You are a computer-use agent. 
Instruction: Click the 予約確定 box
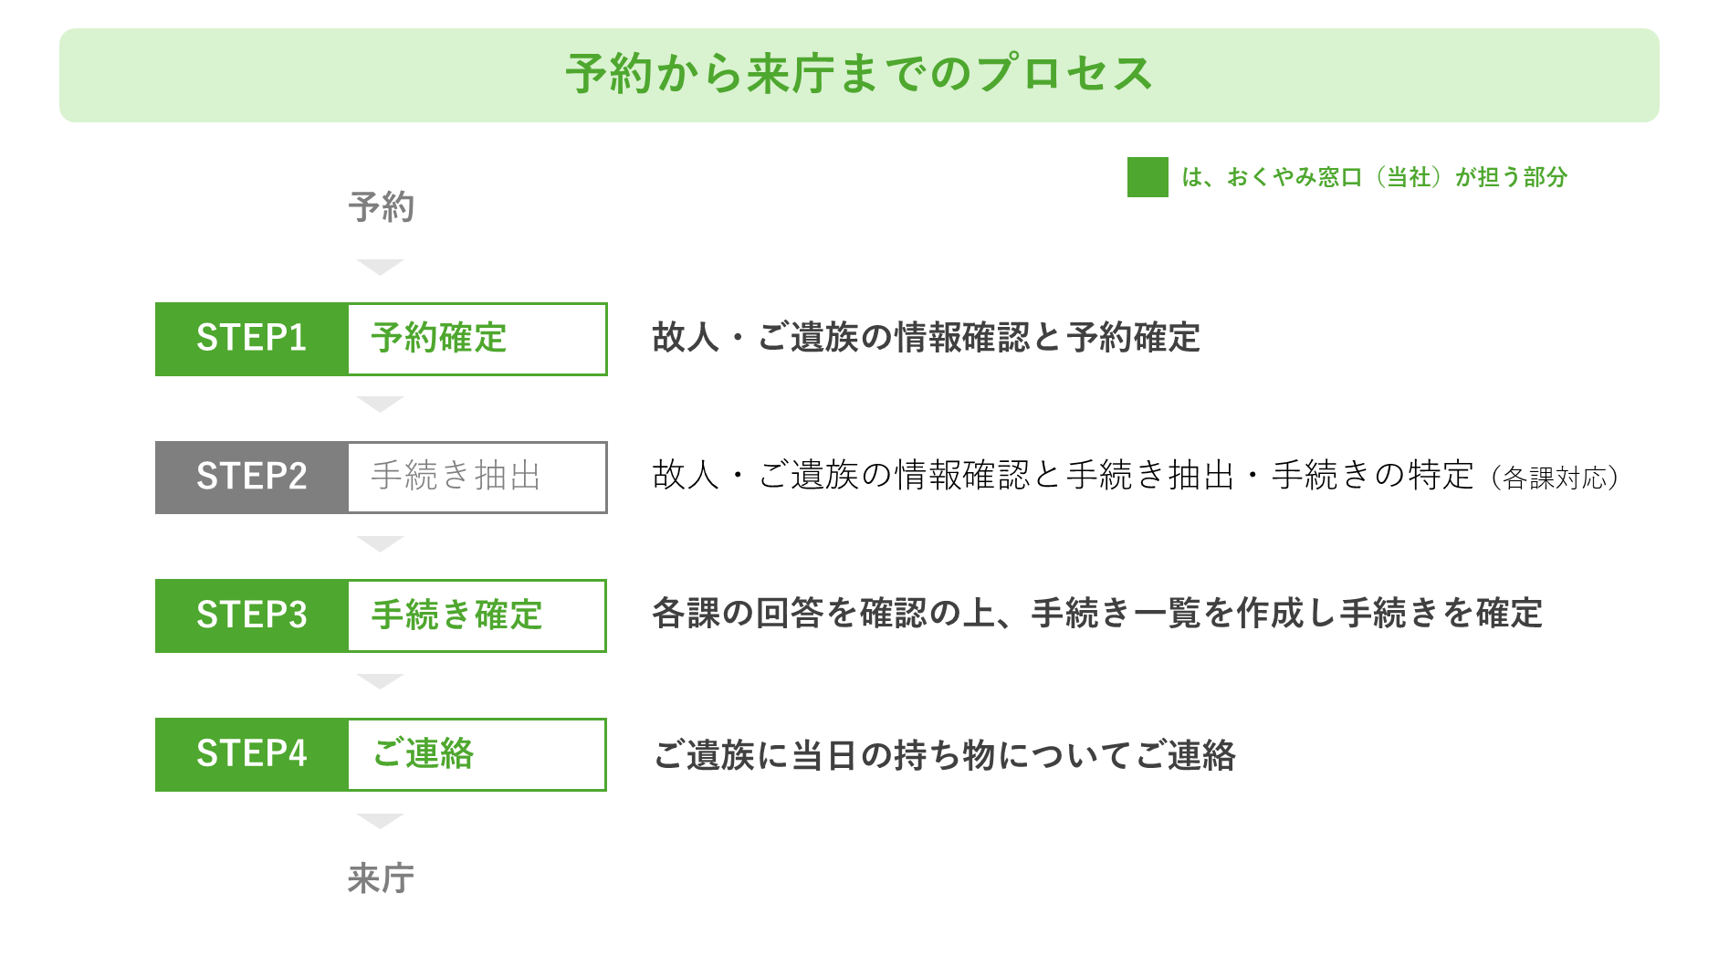477,339
